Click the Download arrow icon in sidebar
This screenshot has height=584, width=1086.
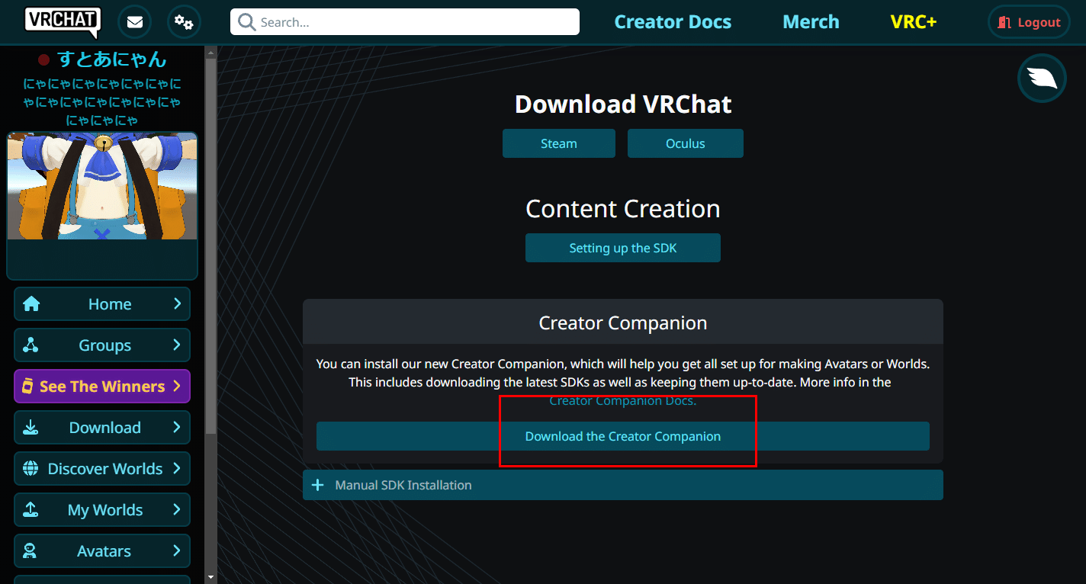[x=31, y=427]
